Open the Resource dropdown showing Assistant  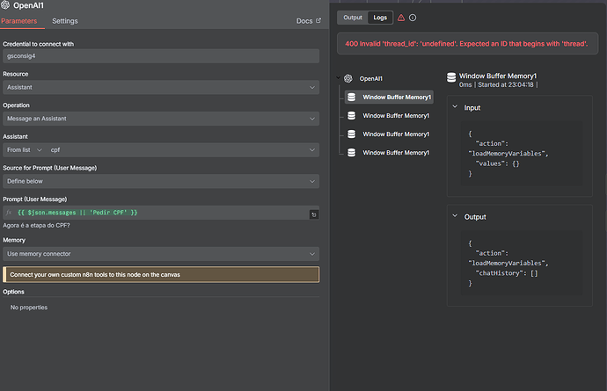point(161,87)
